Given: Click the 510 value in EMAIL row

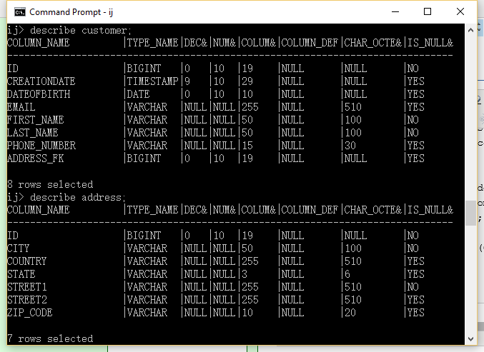Looking at the screenshot, I should 353,107.
